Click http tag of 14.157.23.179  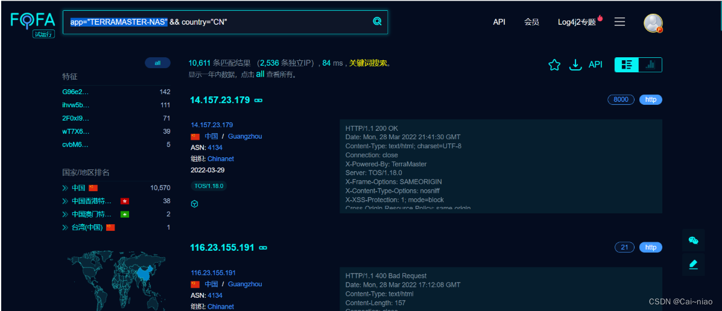tap(651, 100)
